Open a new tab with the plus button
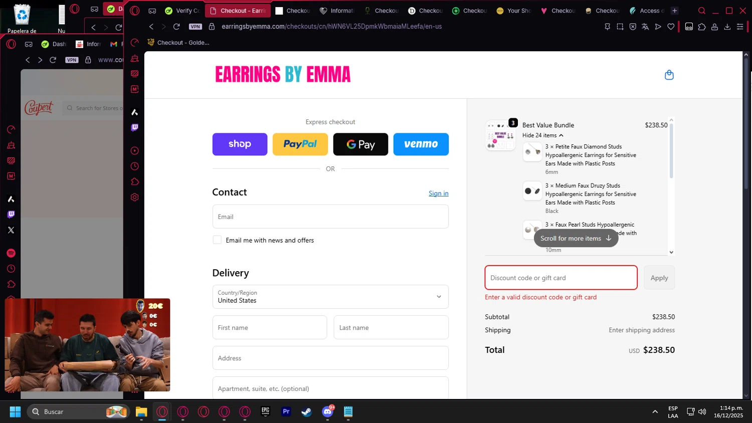This screenshot has width=752, height=423. pyautogui.click(x=675, y=11)
